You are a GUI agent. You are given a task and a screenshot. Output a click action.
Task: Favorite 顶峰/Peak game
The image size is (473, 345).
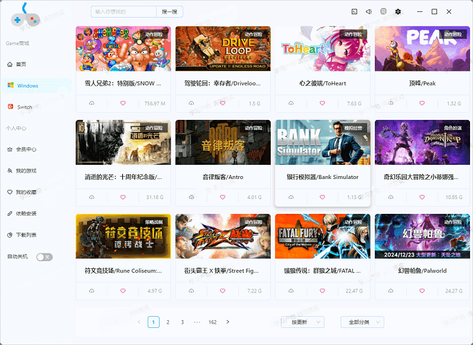[421, 103]
